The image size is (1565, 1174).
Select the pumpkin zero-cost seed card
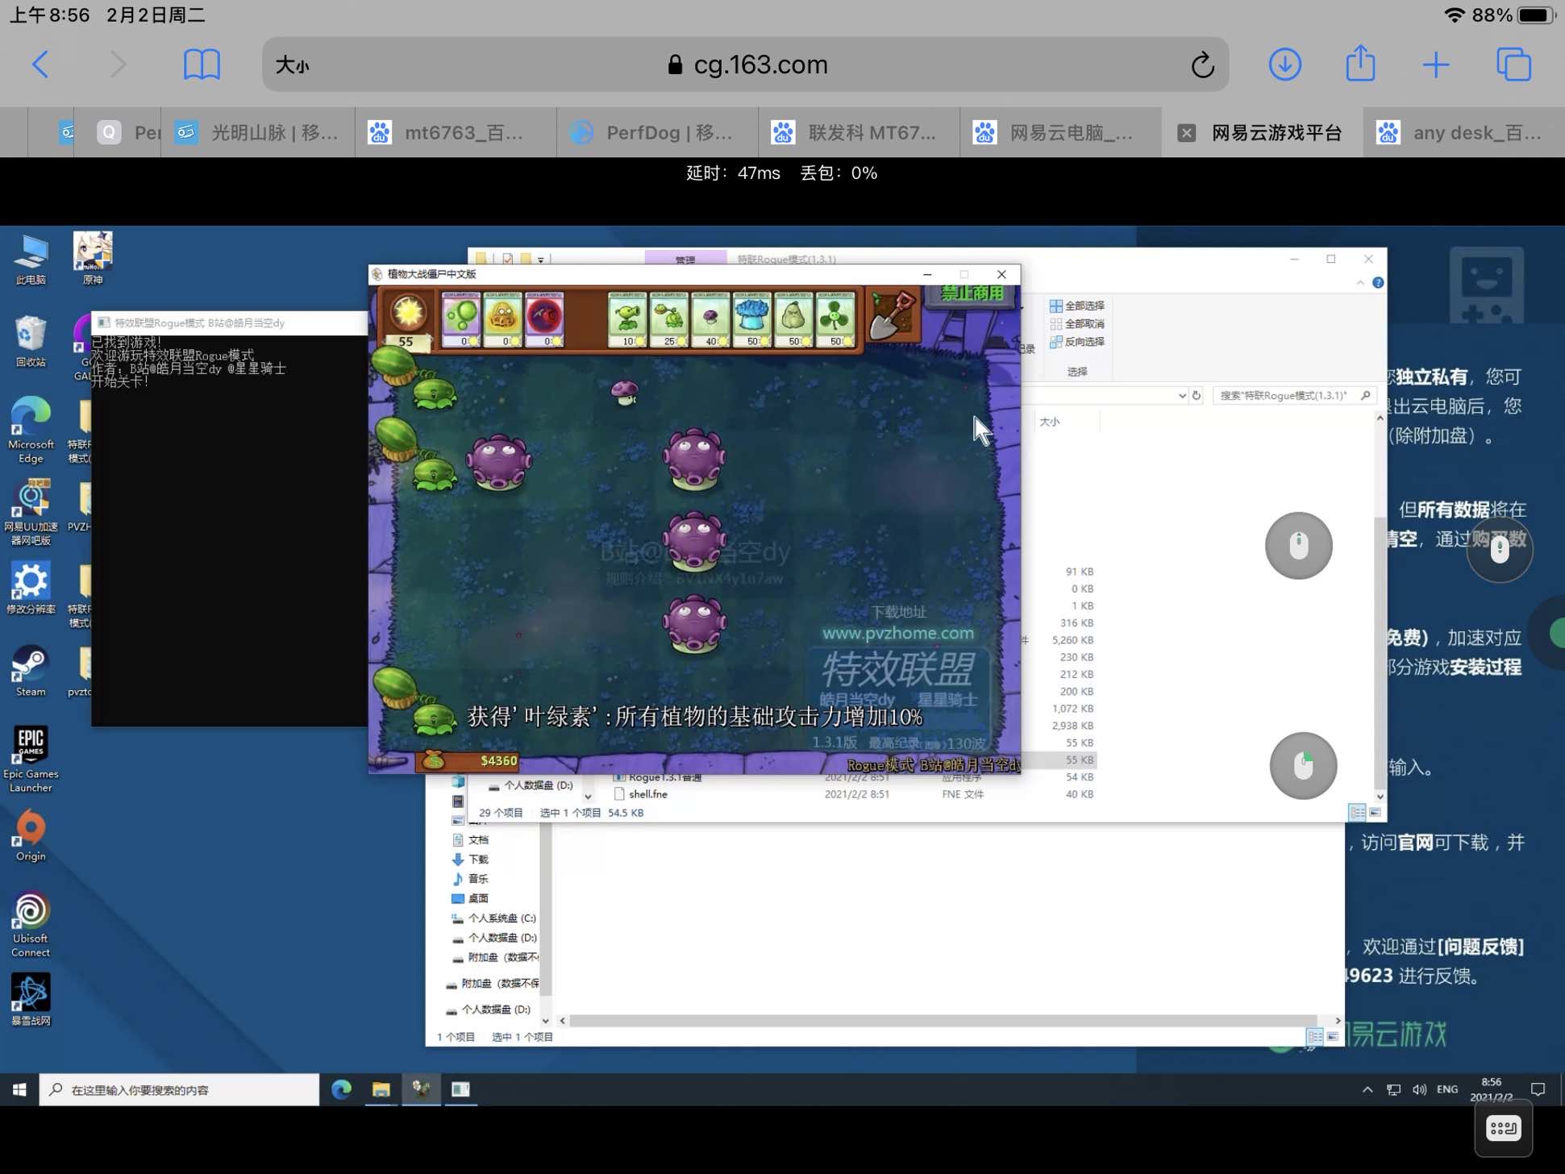(503, 319)
